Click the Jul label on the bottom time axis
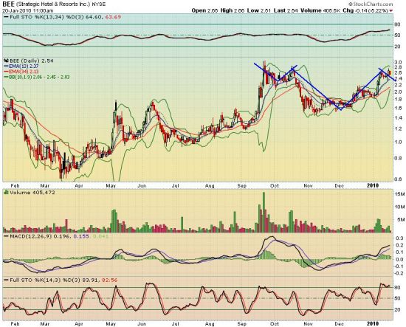Image resolution: width=406 pixels, height=327 pixels. [176, 323]
